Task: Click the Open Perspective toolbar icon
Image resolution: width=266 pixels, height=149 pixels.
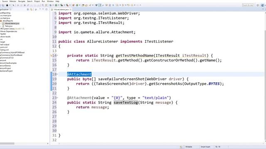Action: coord(258,5)
